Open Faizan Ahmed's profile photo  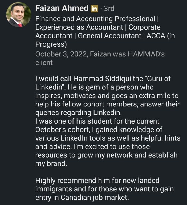click(19, 15)
